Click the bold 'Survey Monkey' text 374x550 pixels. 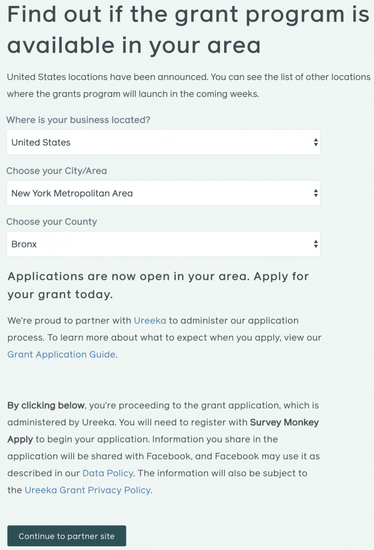click(x=284, y=422)
